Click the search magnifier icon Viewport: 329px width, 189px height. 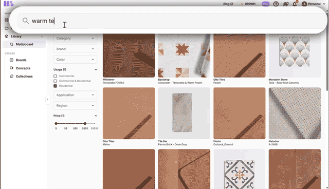(x=26, y=21)
